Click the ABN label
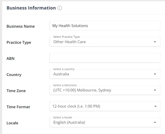 [x=10, y=59]
